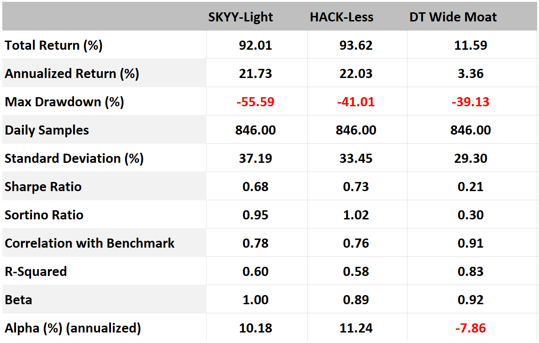Click the SKYY-Light column header
This screenshot has width=539, height=343.
point(241,17)
